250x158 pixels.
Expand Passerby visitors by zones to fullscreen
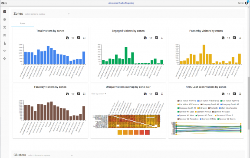tap(240, 38)
